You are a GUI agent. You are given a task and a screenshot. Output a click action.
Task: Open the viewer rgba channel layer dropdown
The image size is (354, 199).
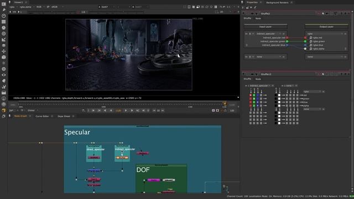click(x=13, y=7)
